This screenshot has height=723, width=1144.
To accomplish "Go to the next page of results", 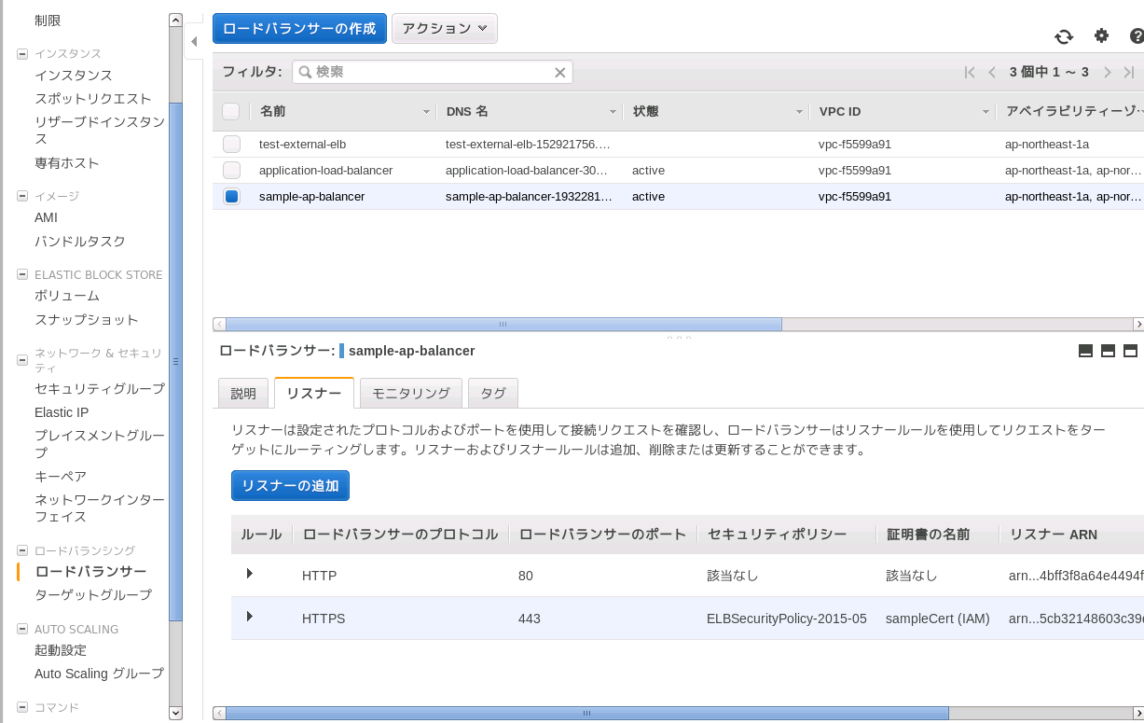I will click(1108, 73).
